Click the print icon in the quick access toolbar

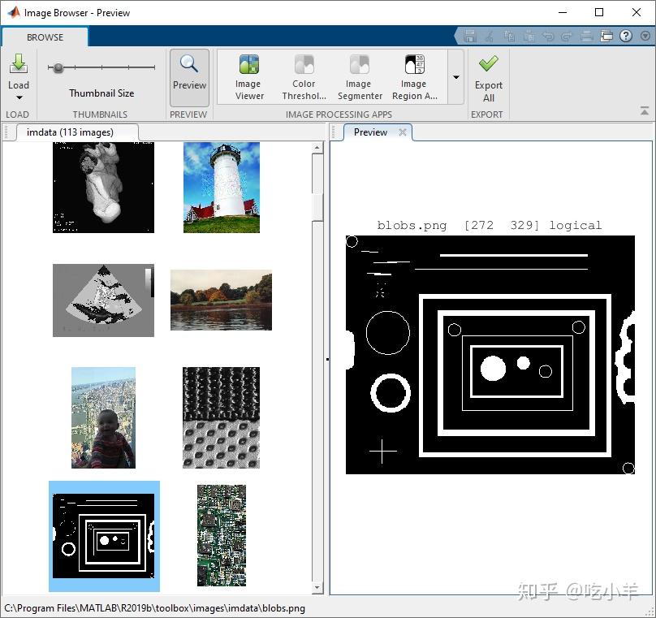(x=586, y=37)
